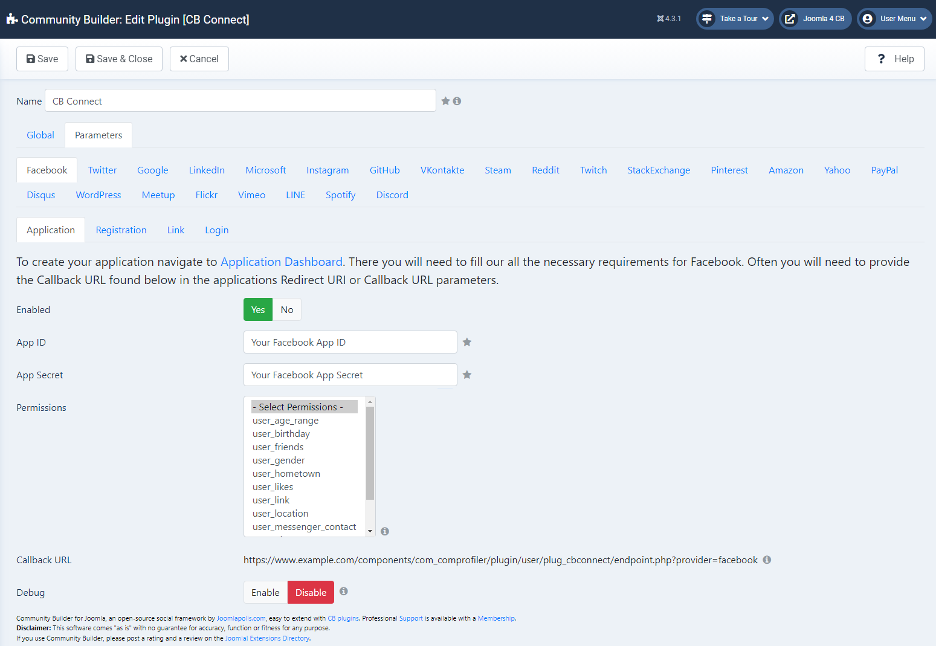Click the info icon beside Callback URL
This screenshot has height=646, width=936.
(767, 560)
